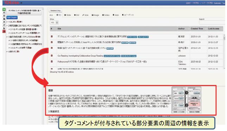Click the blue tag in the 石戸谷 顕太朗 row
The height and width of the screenshot is (131, 227).
[110, 48]
